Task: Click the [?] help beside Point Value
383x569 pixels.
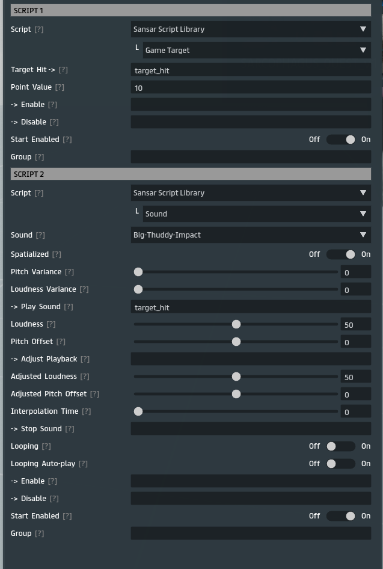Action: coord(60,87)
